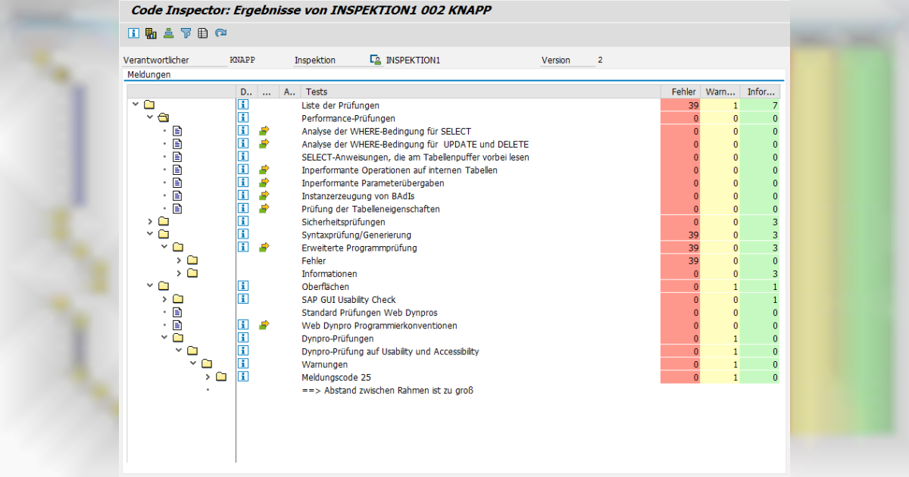909x477 pixels.
Task: Click the display icon beside INSPEKTION1
Action: (x=376, y=59)
